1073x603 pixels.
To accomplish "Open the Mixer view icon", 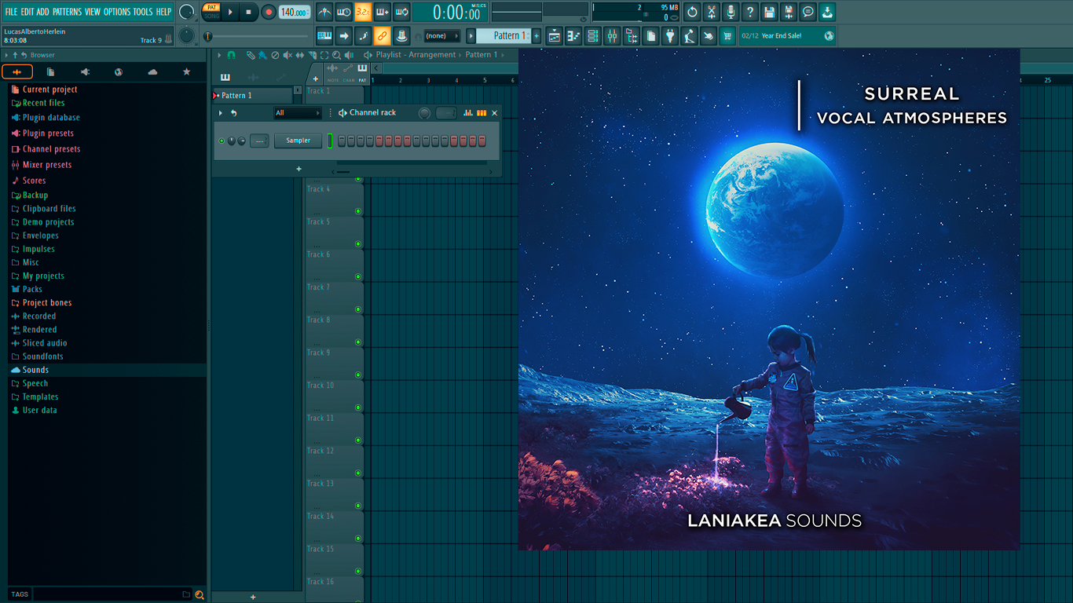I will (x=612, y=35).
